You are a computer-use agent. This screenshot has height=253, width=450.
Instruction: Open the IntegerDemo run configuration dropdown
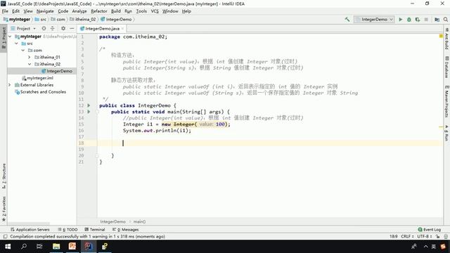[374, 20]
